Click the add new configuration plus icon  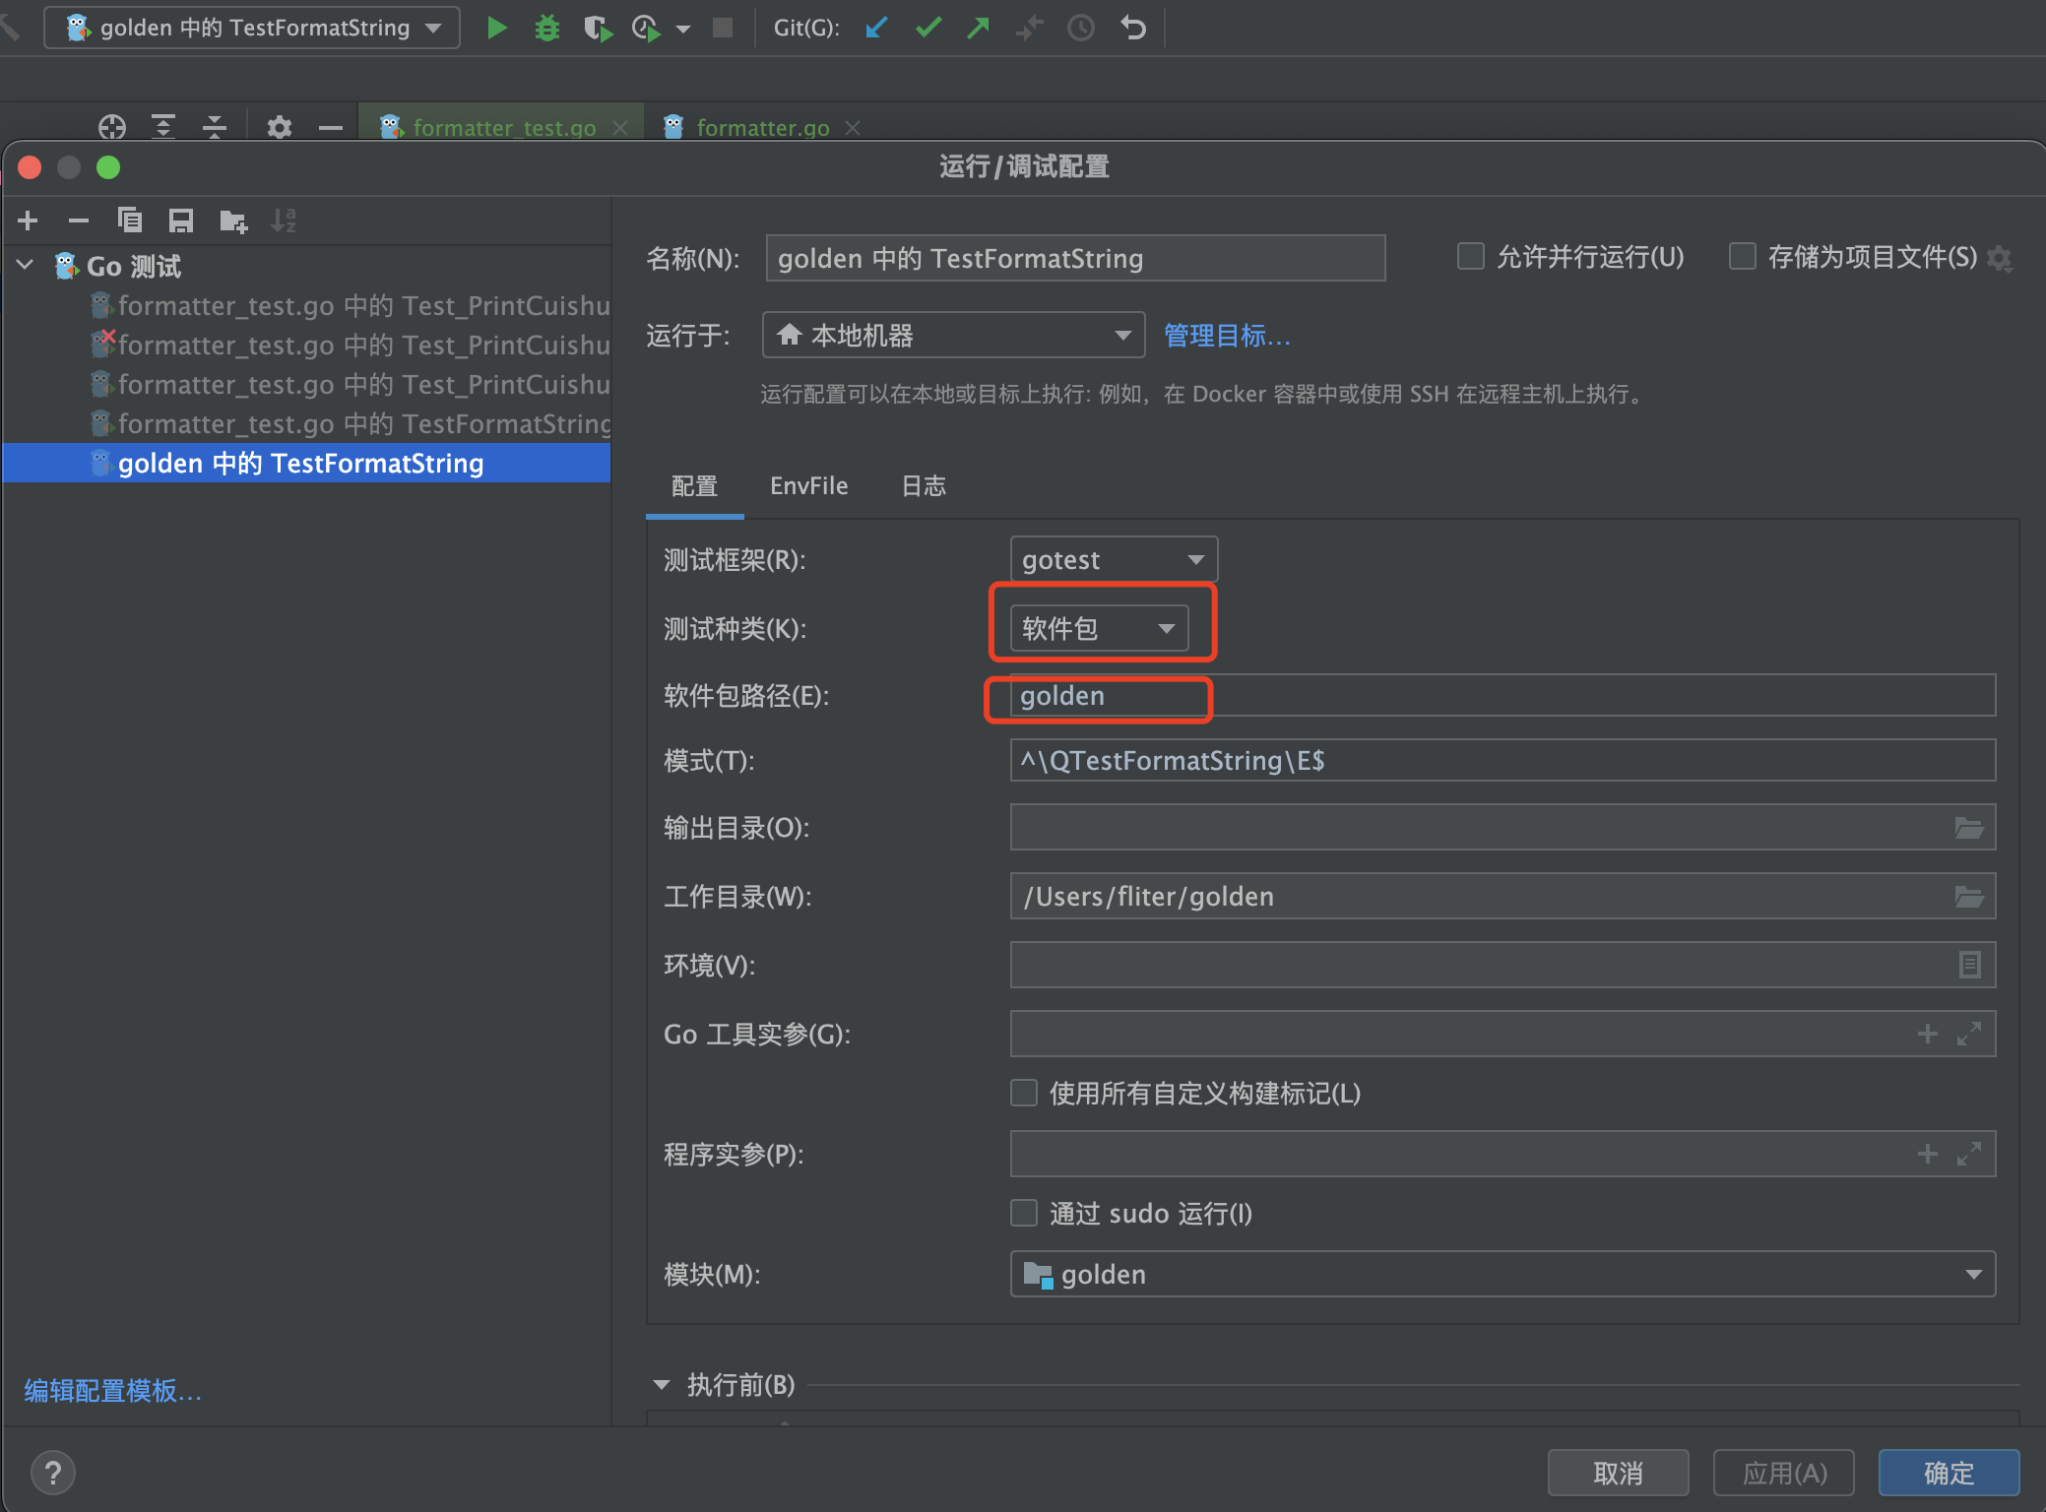click(x=29, y=220)
